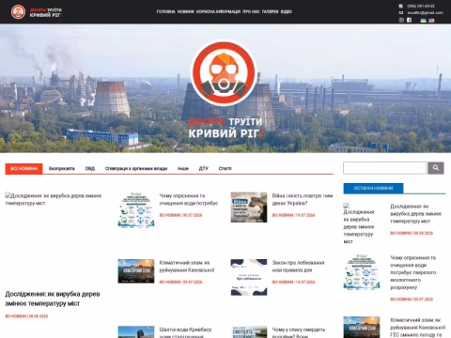Open sidebar article Дослідження: як вирубка дерев
451x338 pixels.
tap(415, 214)
